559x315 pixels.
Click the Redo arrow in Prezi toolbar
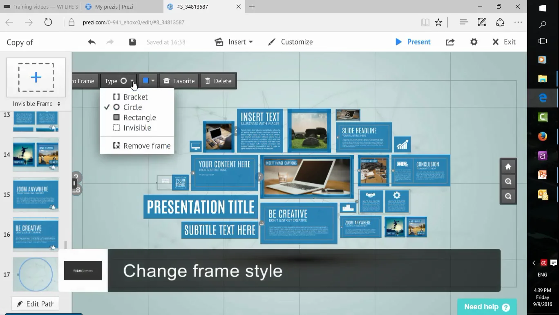[x=110, y=42]
